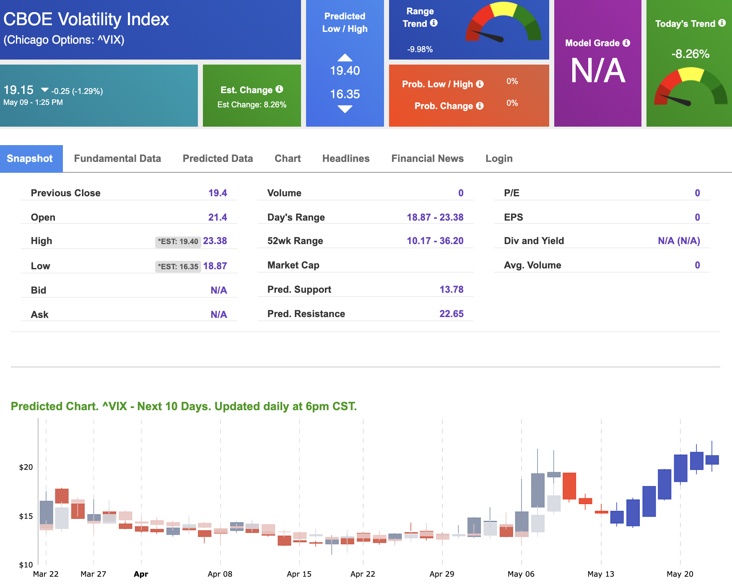Click the Day's Range value 18.87 - 23.38
This screenshot has height=588, width=732.
click(x=435, y=217)
